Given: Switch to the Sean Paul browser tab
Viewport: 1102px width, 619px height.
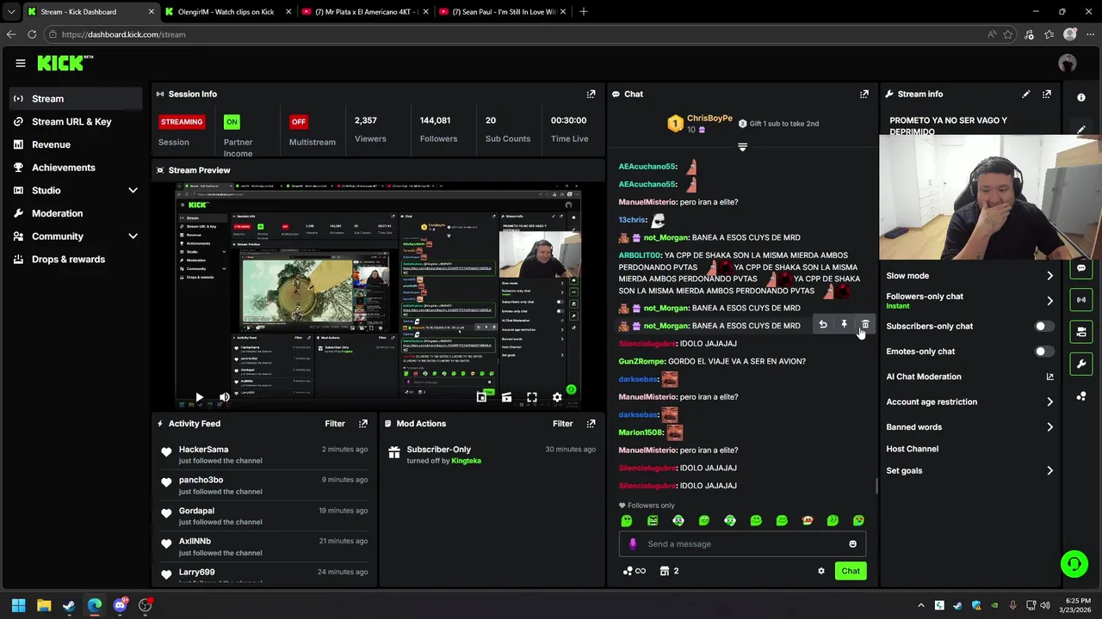Looking at the screenshot, I should [x=503, y=12].
